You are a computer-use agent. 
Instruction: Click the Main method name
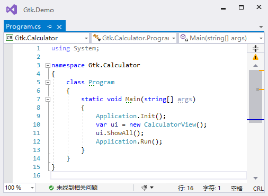point(133,99)
